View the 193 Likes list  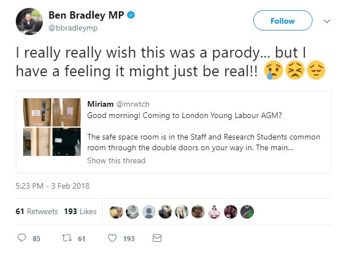click(x=80, y=212)
